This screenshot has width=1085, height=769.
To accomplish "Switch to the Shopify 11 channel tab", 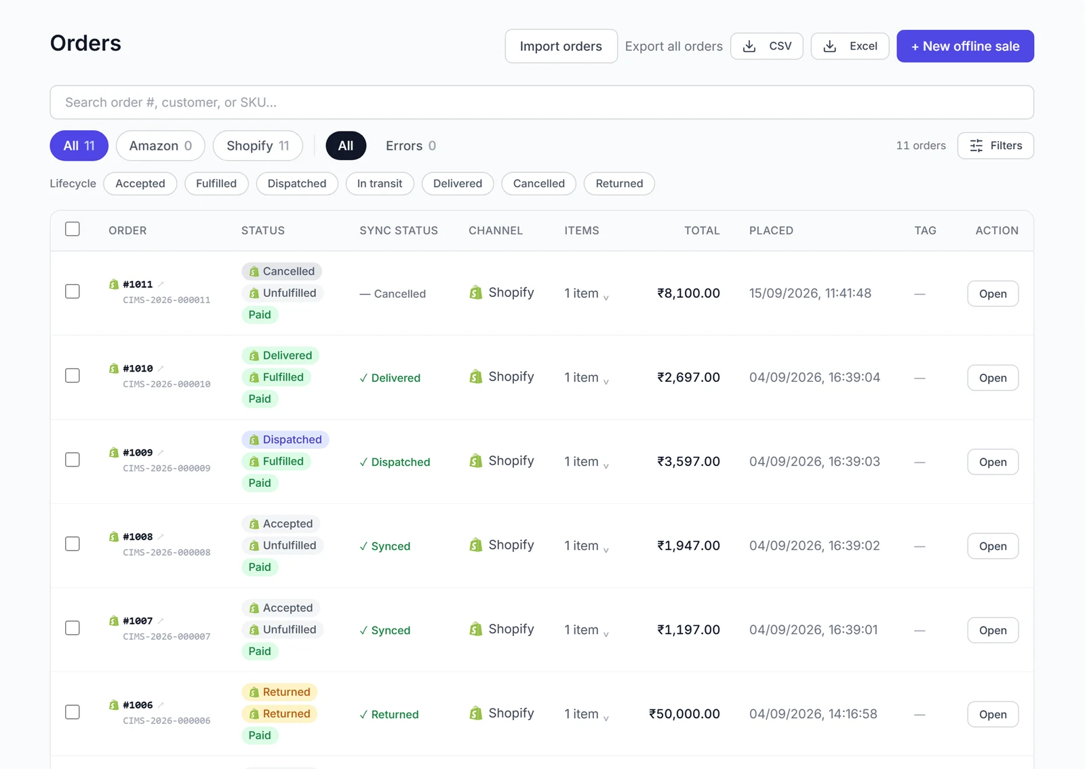I will (258, 146).
